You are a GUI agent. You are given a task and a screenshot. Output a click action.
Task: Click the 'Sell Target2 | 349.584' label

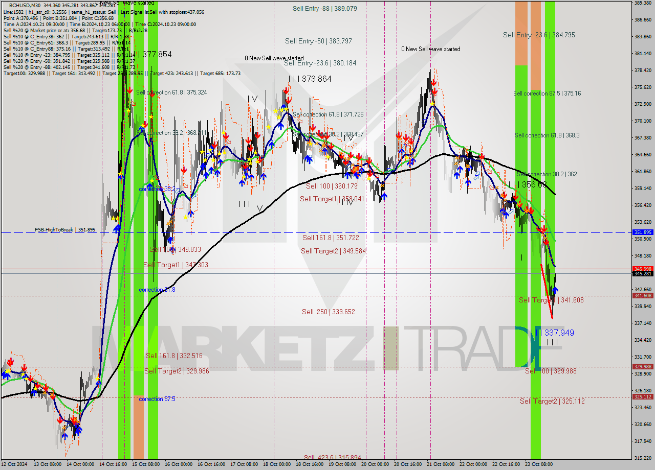point(334,251)
